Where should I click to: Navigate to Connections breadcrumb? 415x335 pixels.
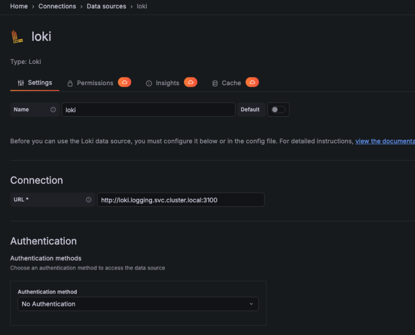(x=57, y=6)
